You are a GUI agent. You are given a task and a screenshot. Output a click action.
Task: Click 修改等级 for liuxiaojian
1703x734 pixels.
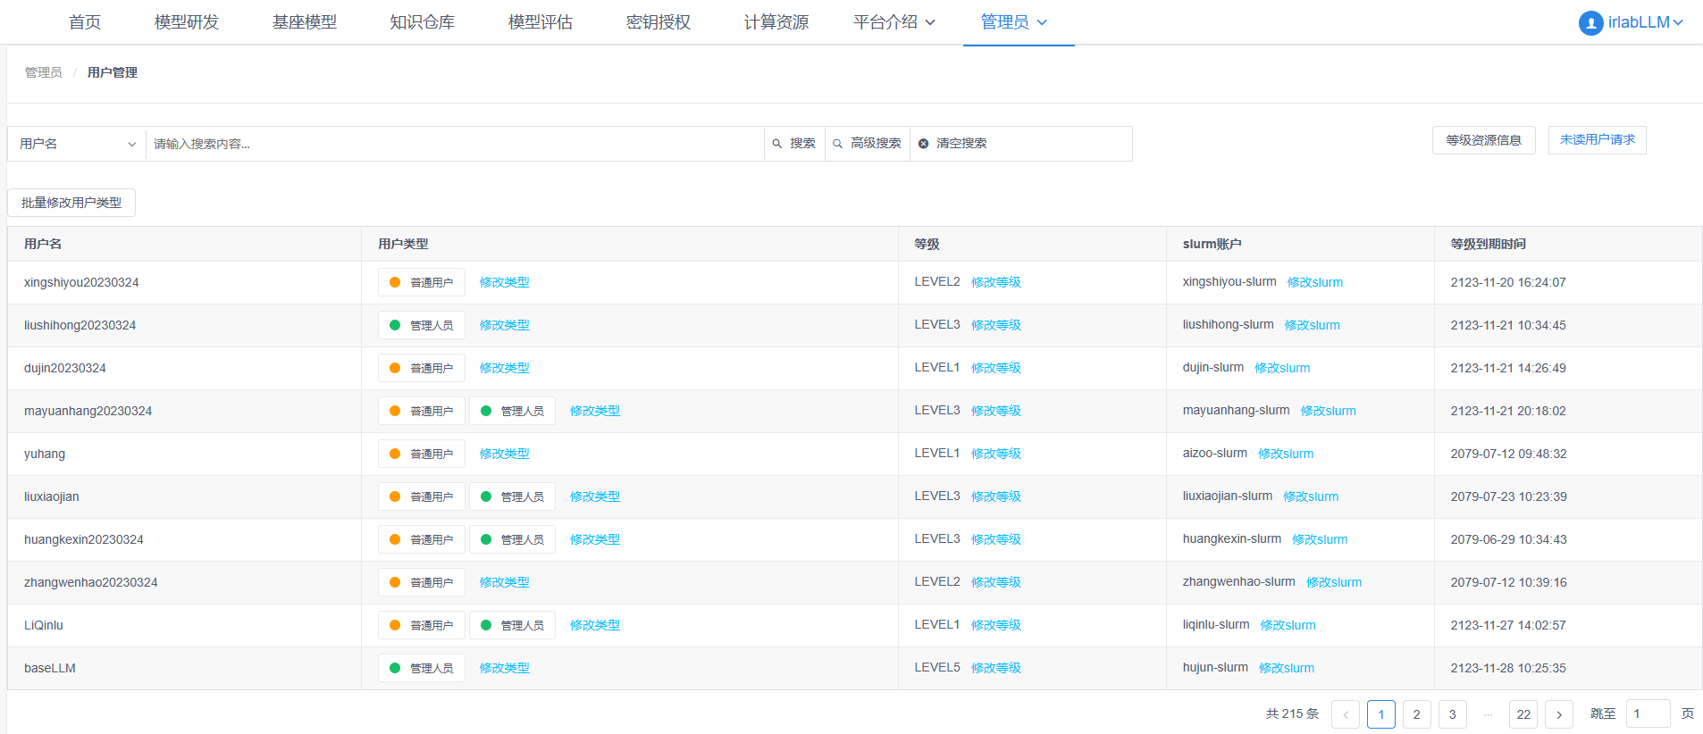[x=996, y=496]
